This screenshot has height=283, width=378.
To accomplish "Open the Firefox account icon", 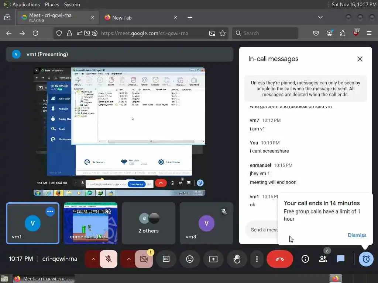I will pyautogui.click(x=329, y=33).
